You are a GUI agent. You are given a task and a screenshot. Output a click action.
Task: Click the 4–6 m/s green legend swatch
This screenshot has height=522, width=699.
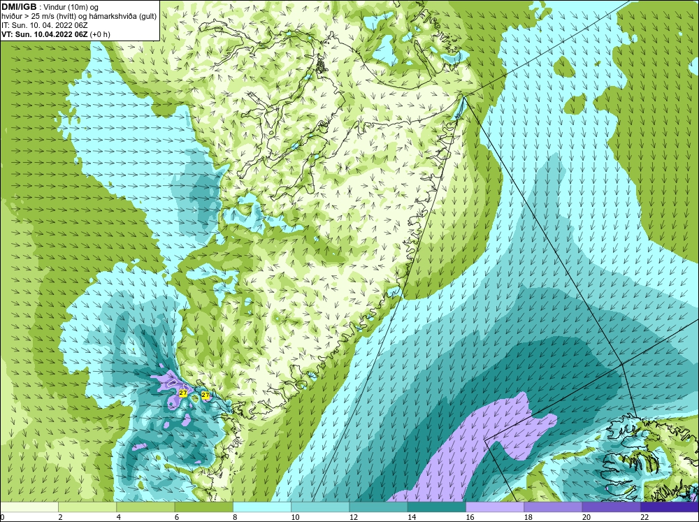[x=146, y=507]
